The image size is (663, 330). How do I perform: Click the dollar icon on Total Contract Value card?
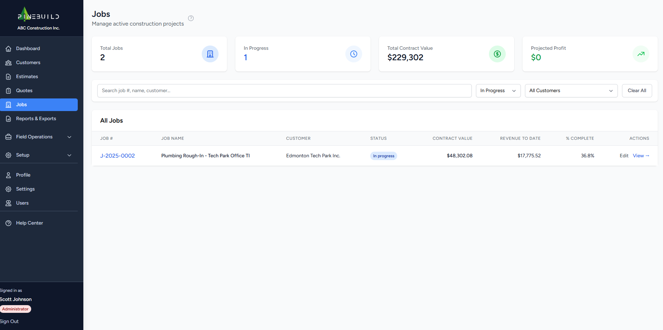(x=497, y=54)
